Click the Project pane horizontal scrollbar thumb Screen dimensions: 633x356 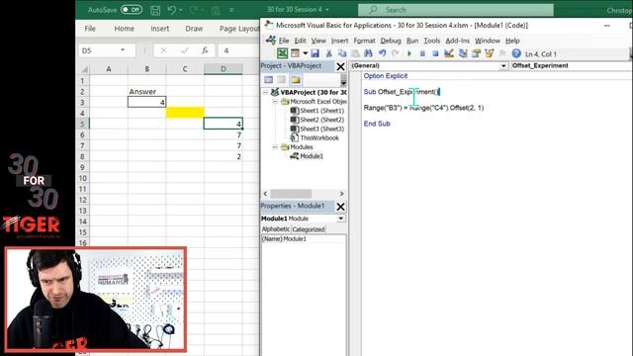click(x=291, y=194)
